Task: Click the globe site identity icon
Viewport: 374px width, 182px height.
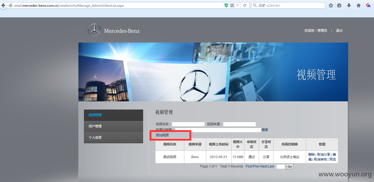Action: pyautogui.click(x=11, y=5)
